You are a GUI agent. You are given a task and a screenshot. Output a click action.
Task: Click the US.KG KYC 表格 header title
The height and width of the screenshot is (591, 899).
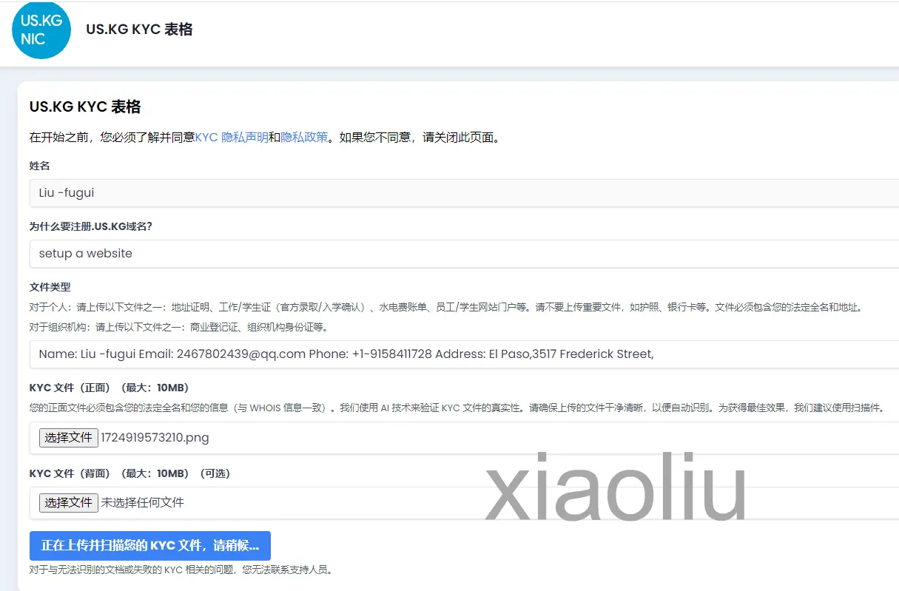point(139,30)
